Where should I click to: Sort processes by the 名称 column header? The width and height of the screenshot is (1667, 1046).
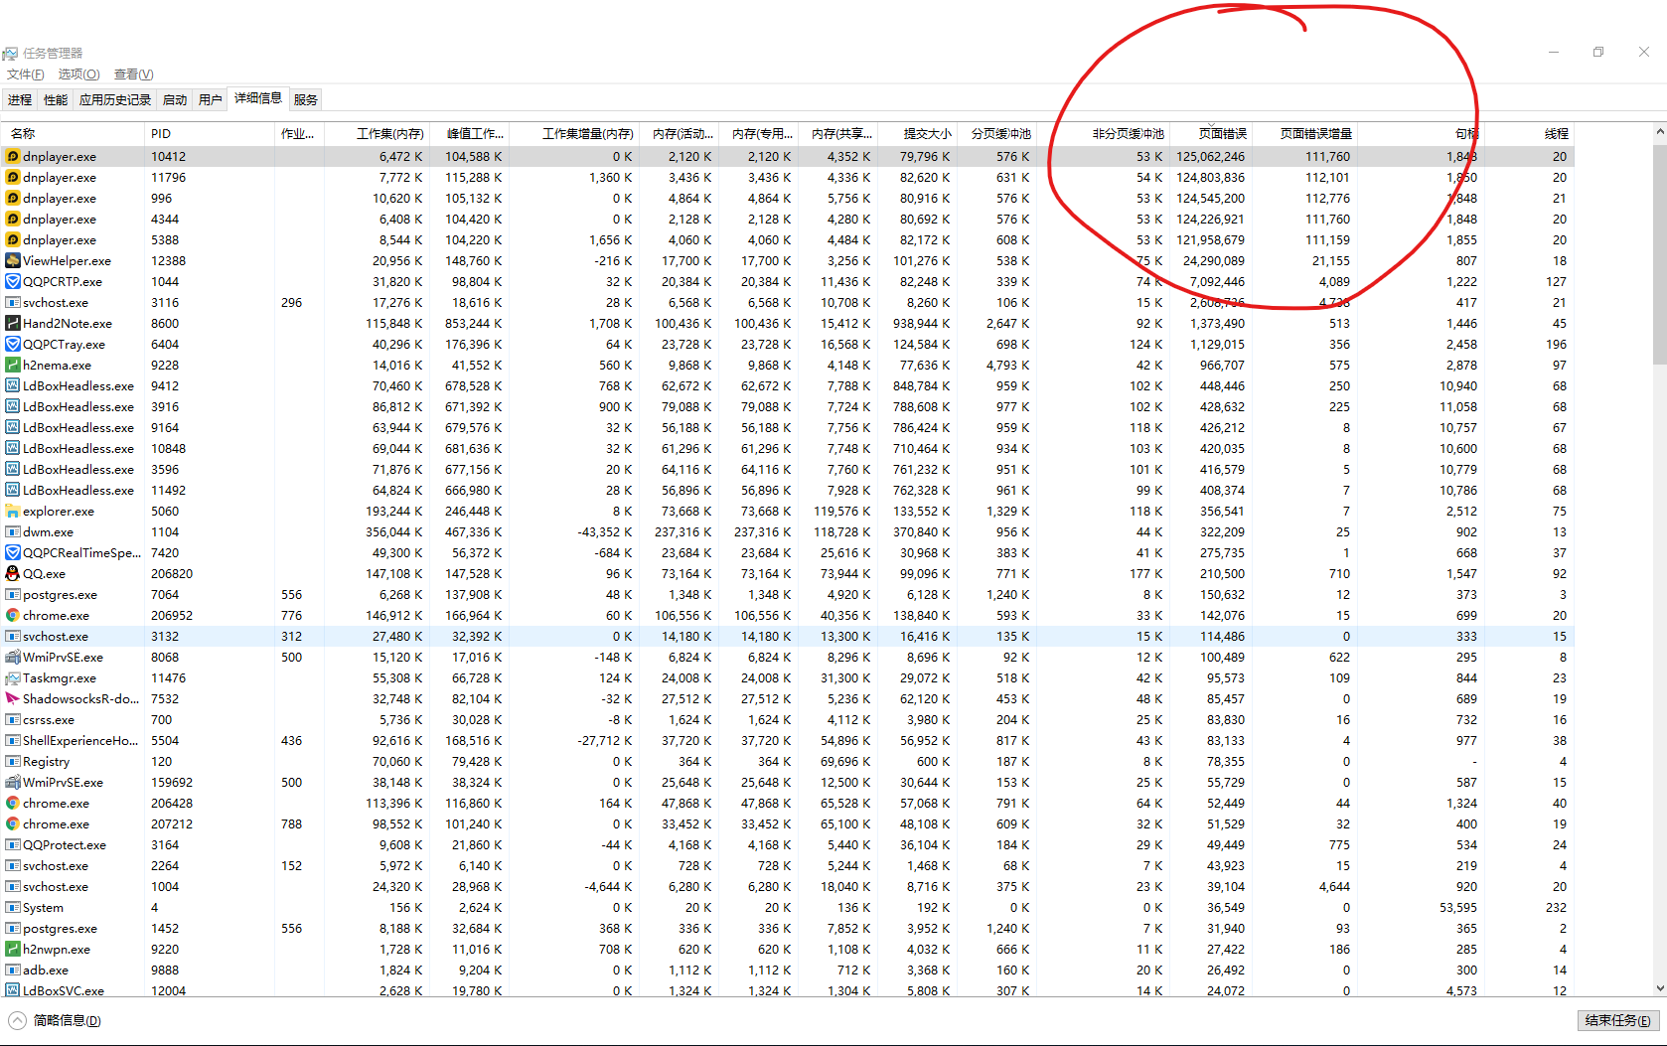(x=24, y=133)
